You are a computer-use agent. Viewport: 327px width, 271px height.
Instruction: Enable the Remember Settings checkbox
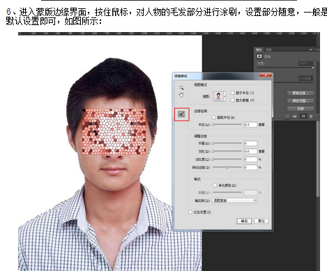190,212
